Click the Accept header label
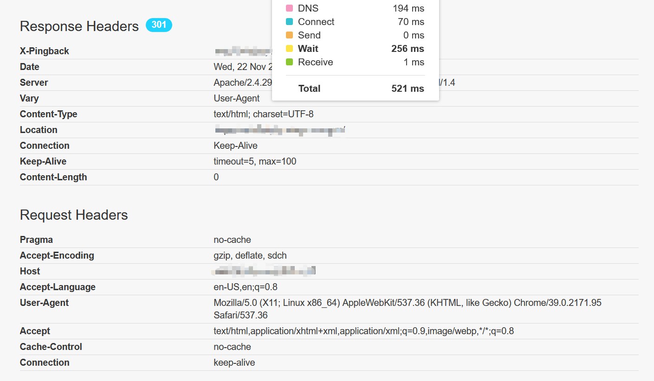This screenshot has height=381, width=654. 35,331
